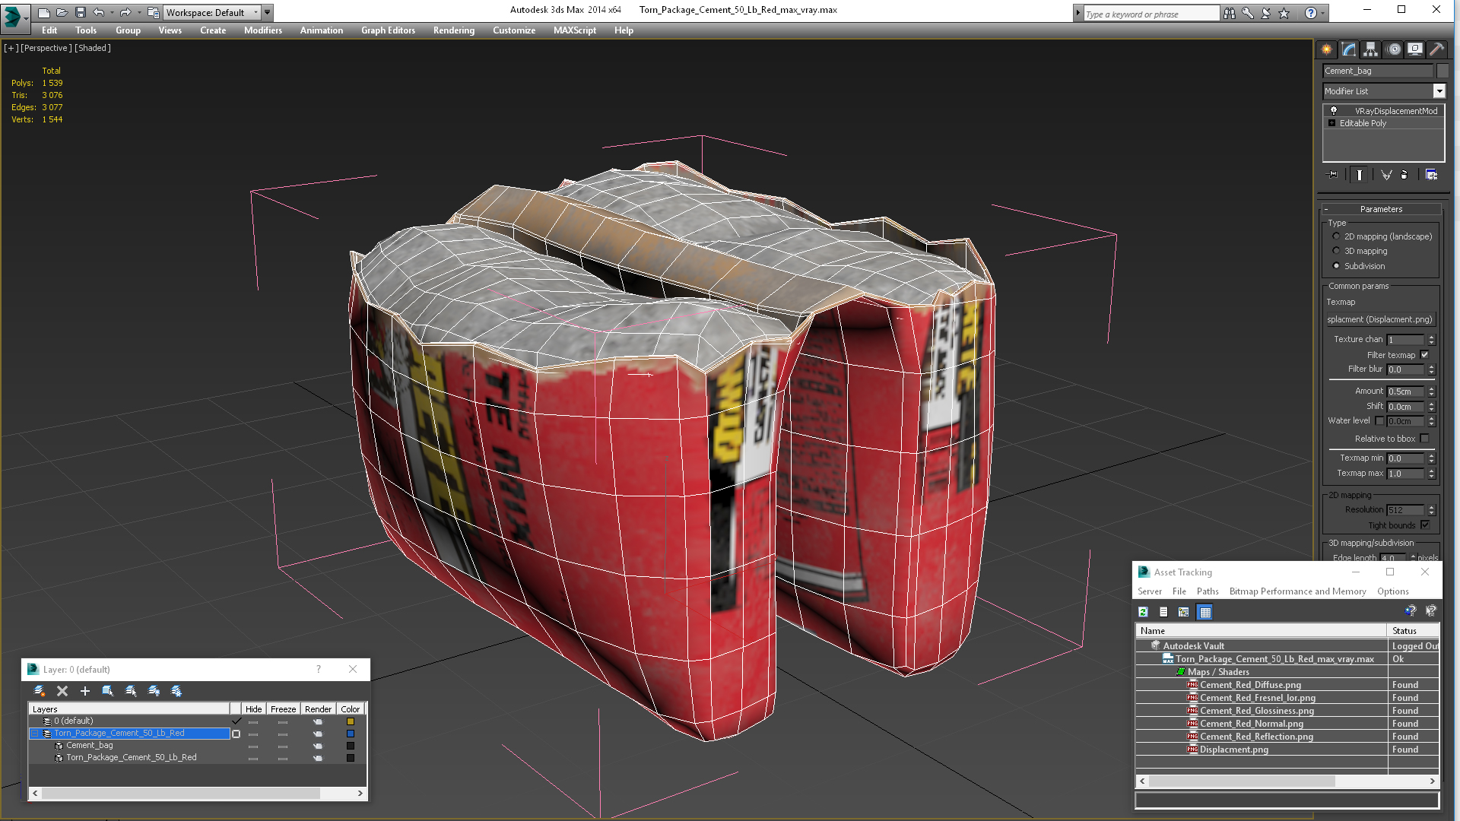Select Cement_Red_Normal.png in Asset Tracking
Screen dimensions: 1460x821
pyautogui.click(x=1251, y=724)
